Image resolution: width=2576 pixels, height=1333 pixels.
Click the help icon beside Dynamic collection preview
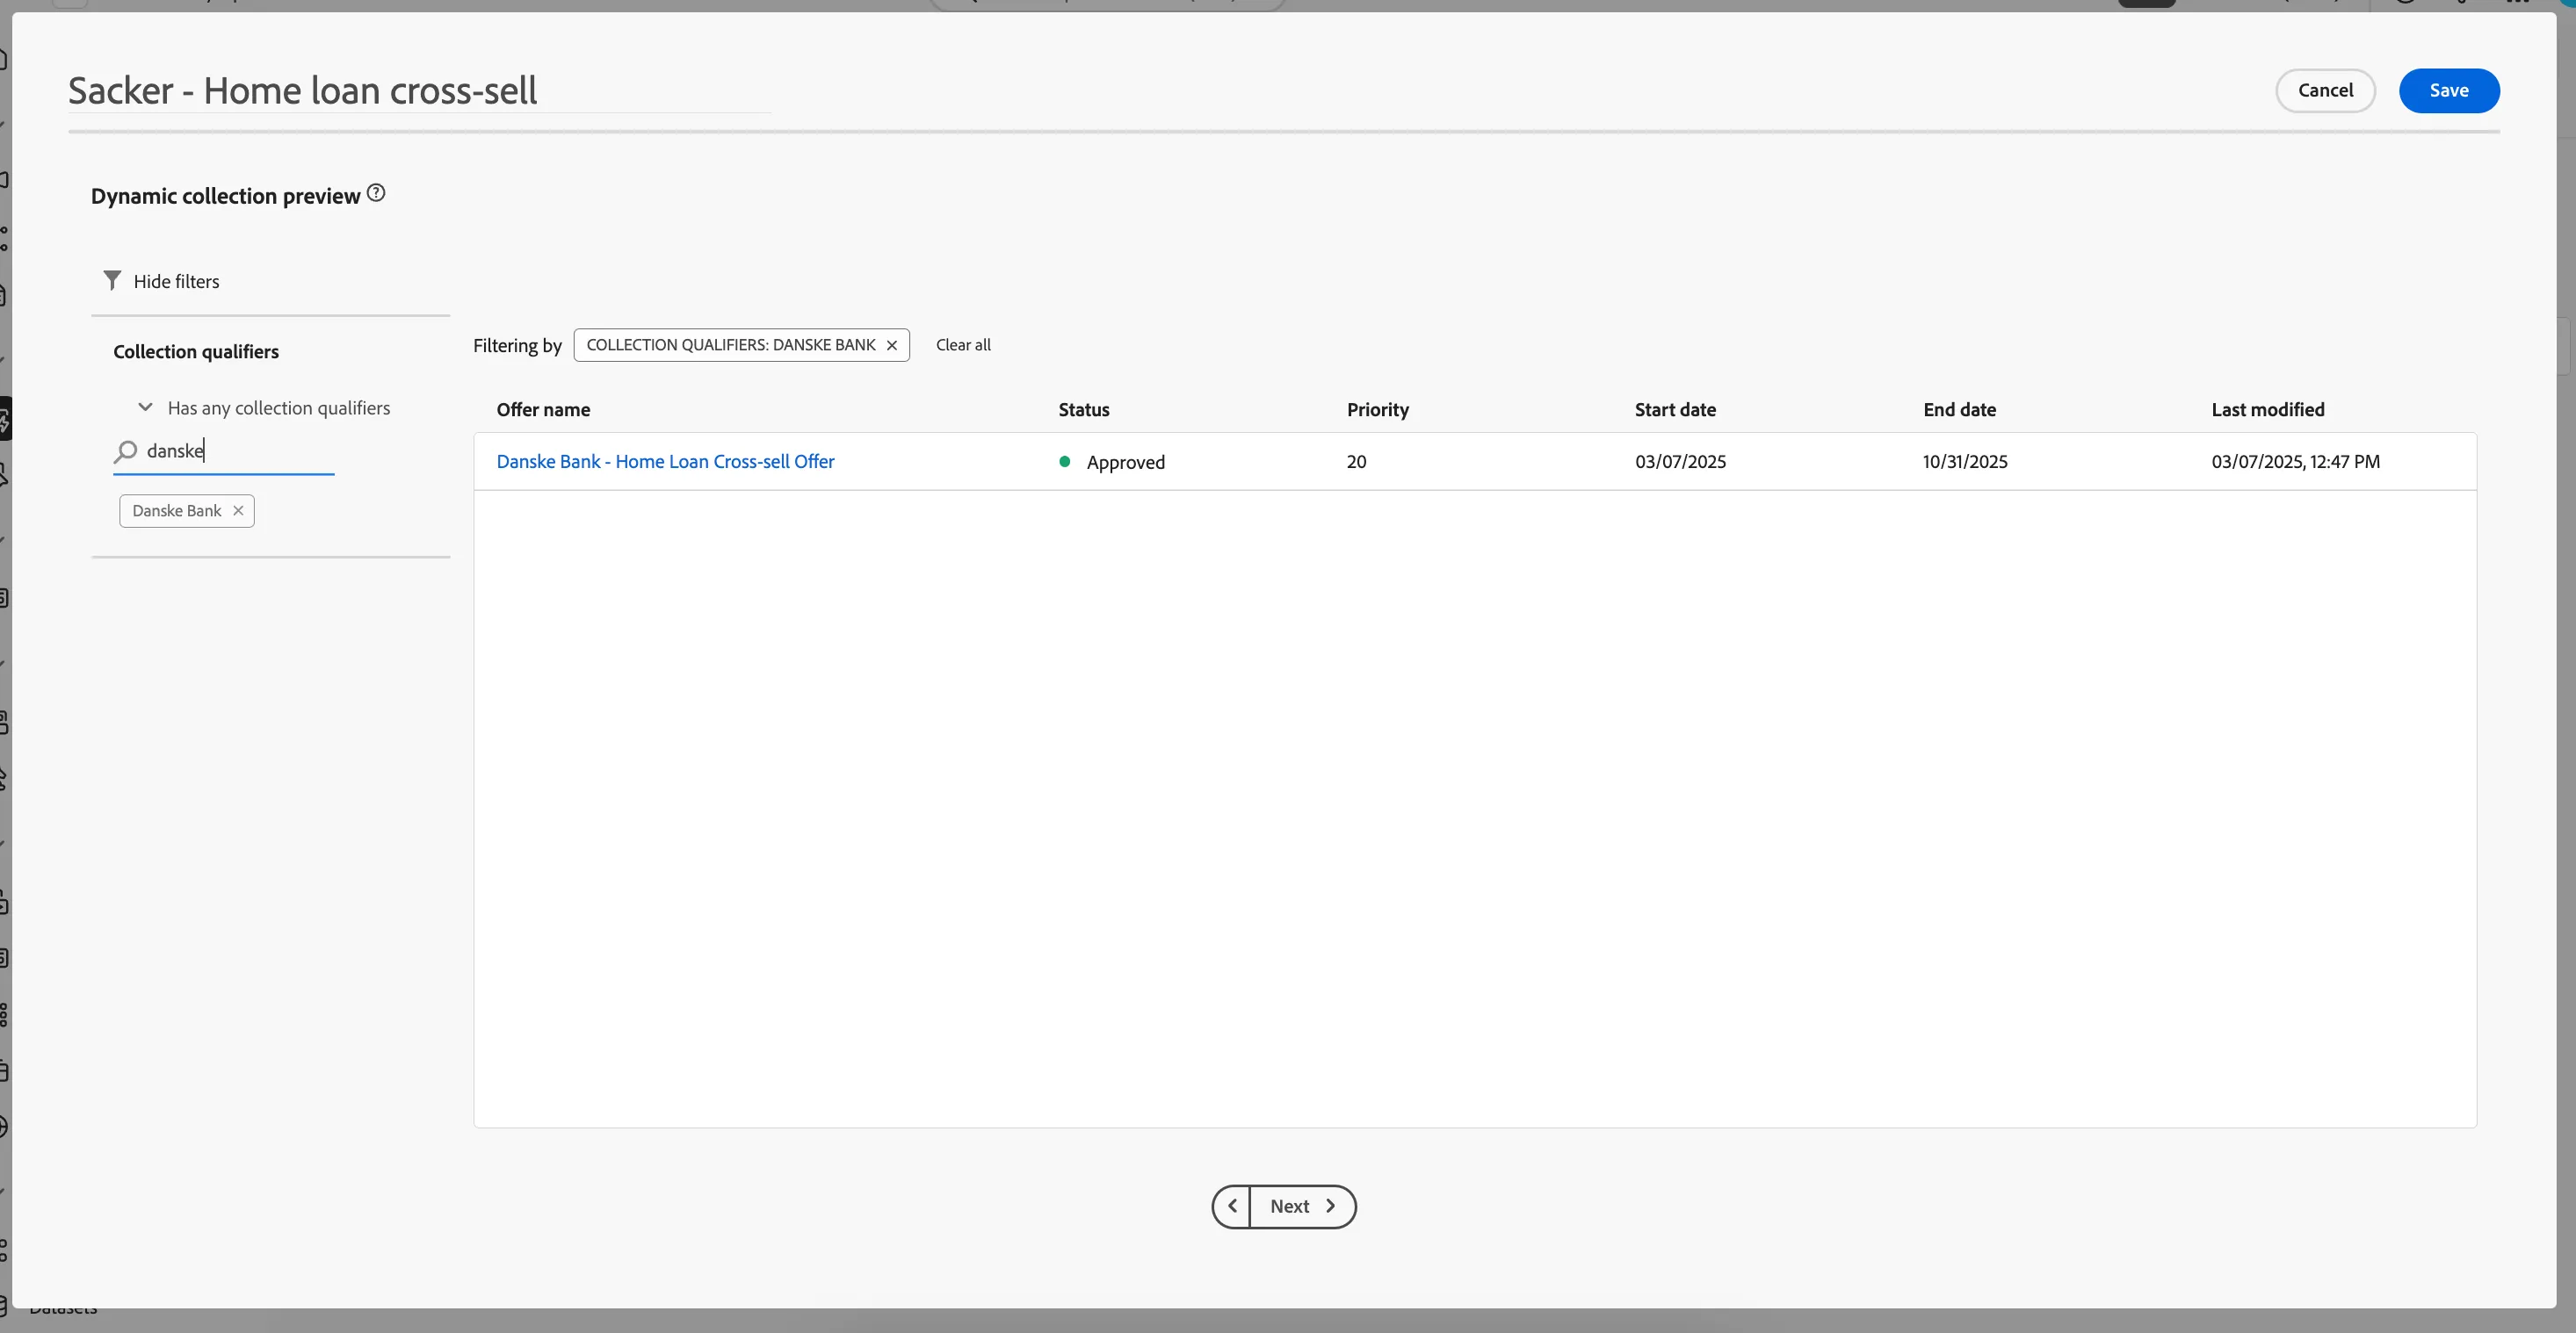click(376, 193)
